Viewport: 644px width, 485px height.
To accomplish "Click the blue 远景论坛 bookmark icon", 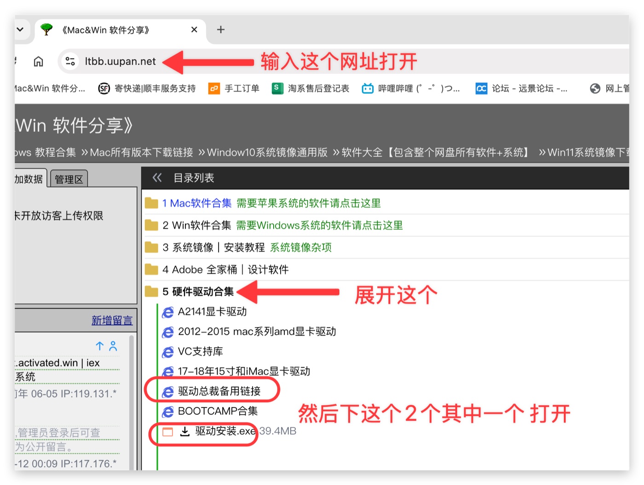I will (x=481, y=88).
